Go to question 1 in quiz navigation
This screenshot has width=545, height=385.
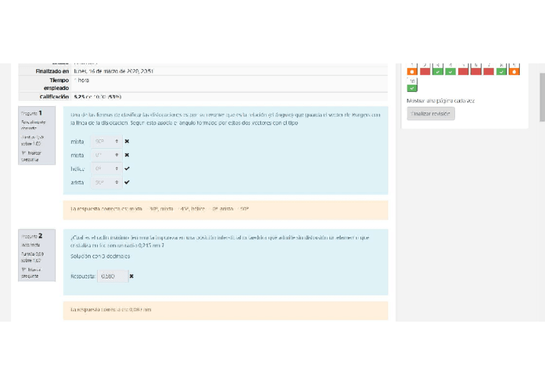pyautogui.click(x=412, y=69)
